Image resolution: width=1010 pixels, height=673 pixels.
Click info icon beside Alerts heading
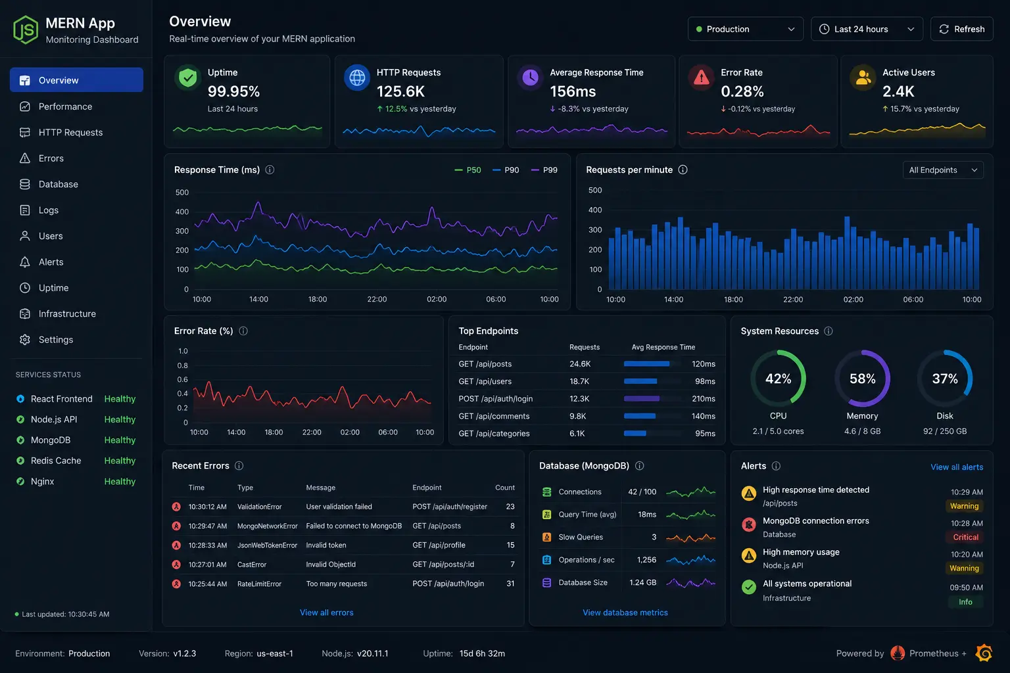776,465
